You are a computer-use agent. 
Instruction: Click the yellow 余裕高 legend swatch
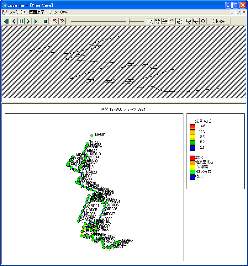pos(192,167)
